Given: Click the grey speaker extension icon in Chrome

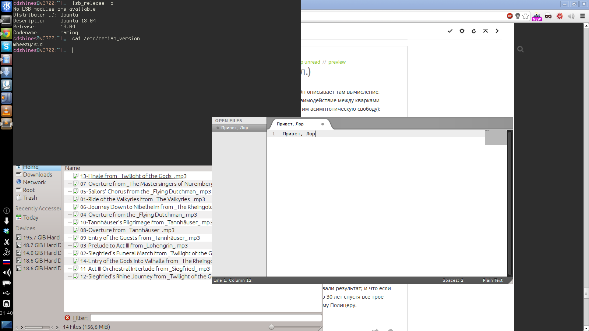Looking at the screenshot, I should [x=571, y=16].
